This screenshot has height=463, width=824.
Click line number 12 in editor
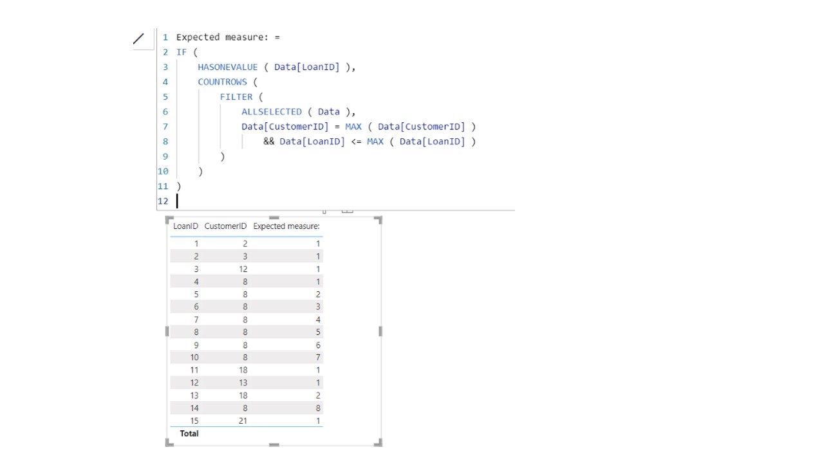(163, 201)
